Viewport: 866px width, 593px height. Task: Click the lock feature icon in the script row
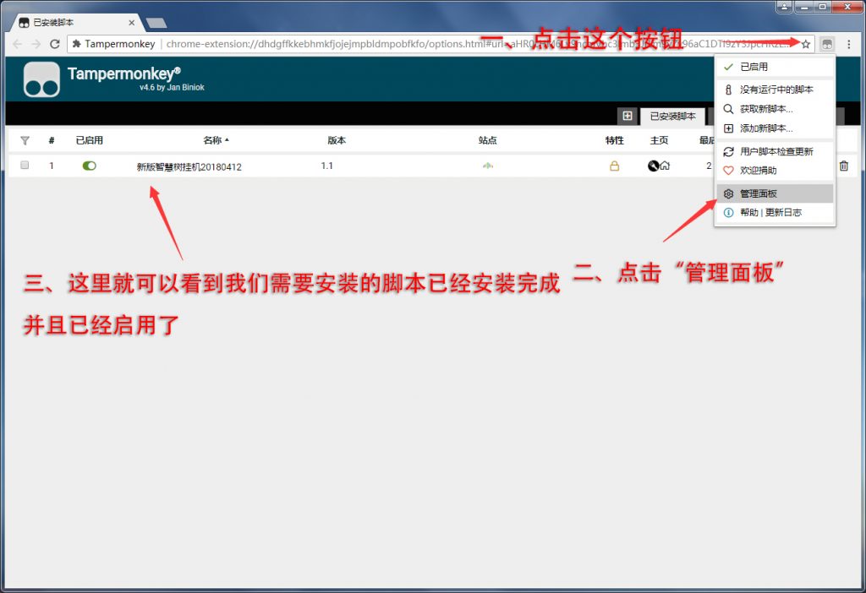coord(614,166)
